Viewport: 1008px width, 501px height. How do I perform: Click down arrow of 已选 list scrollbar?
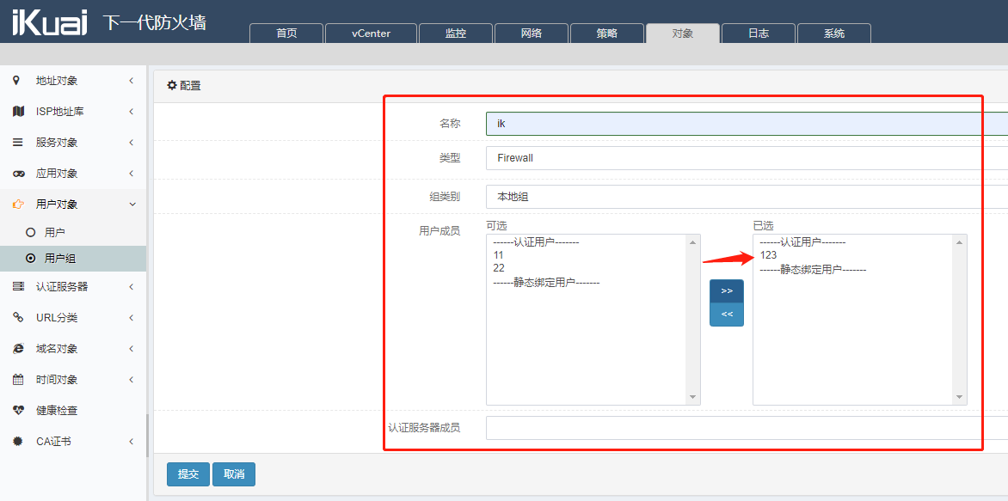[x=959, y=398]
